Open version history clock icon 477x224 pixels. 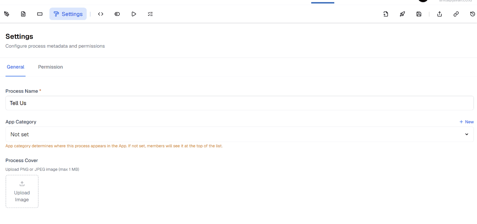(x=473, y=14)
